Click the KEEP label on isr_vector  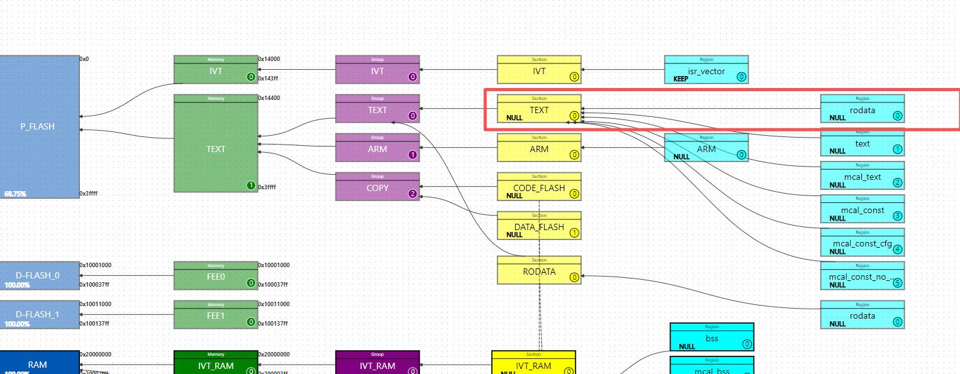tap(681, 79)
